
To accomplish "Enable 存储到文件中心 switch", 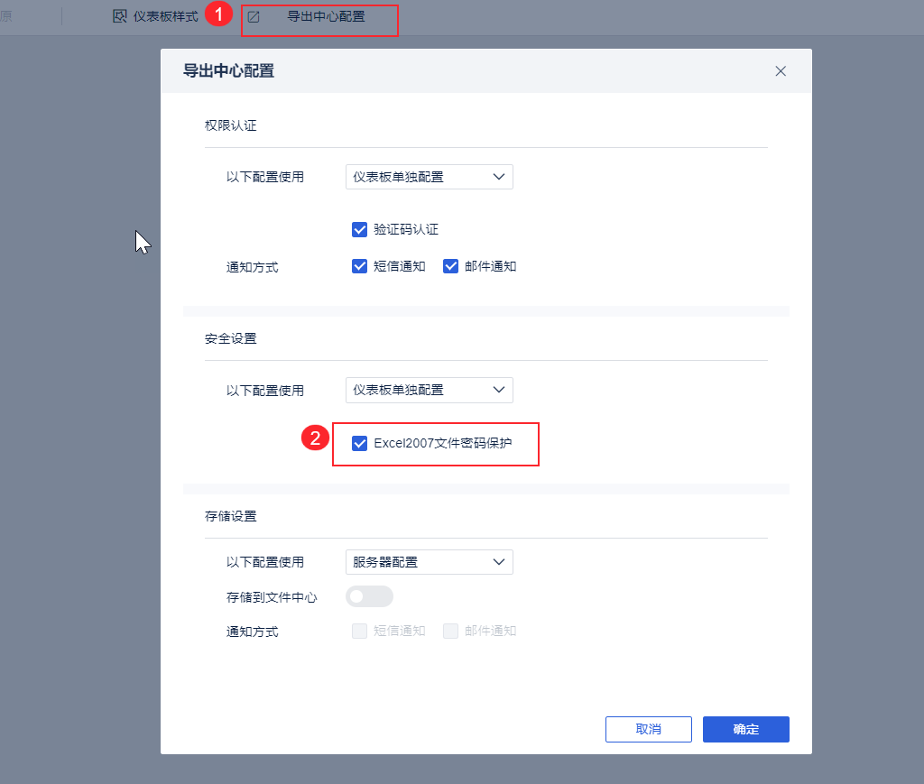I will click(369, 596).
